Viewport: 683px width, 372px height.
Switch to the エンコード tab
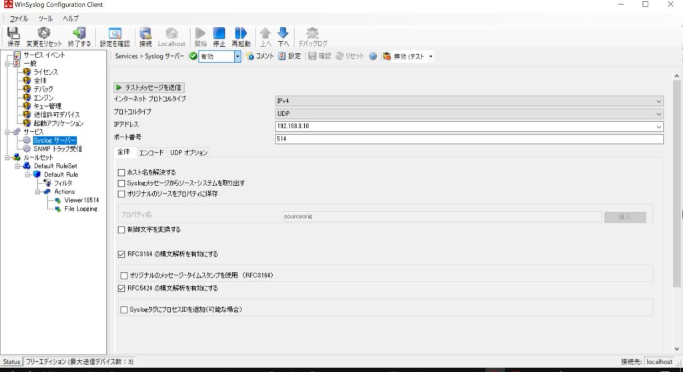coord(151,153)
